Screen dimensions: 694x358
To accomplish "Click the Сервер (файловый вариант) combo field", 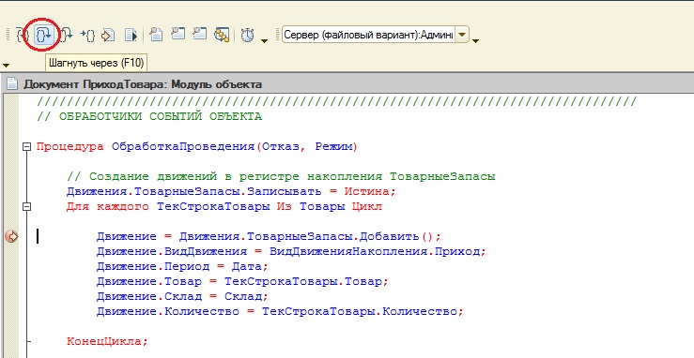I will pos(368,35).
